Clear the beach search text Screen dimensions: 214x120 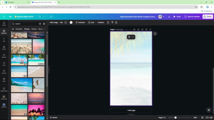tap(40, 24)
